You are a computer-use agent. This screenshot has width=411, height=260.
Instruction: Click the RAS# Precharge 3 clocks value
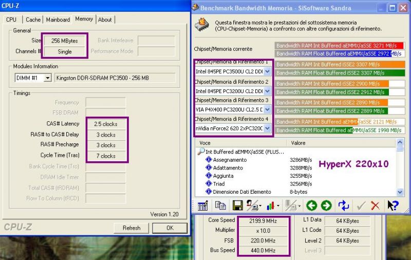coord(106,145)
